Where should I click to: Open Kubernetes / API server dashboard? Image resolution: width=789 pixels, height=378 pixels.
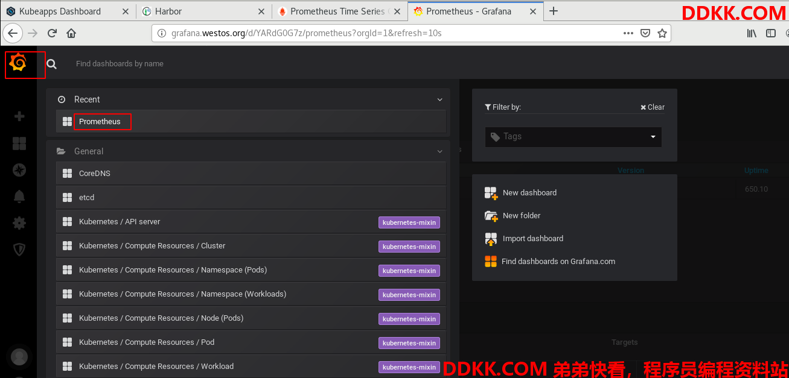[251, 222]
